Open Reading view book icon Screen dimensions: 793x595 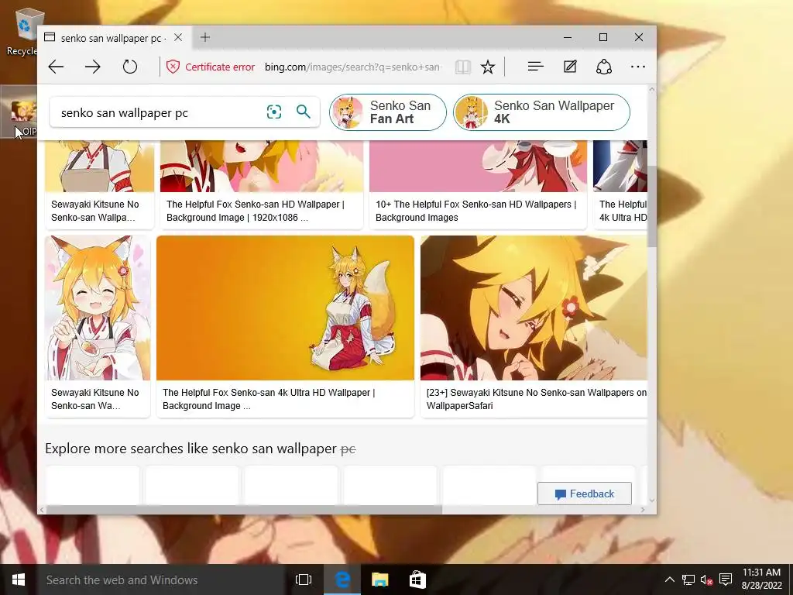462,67
